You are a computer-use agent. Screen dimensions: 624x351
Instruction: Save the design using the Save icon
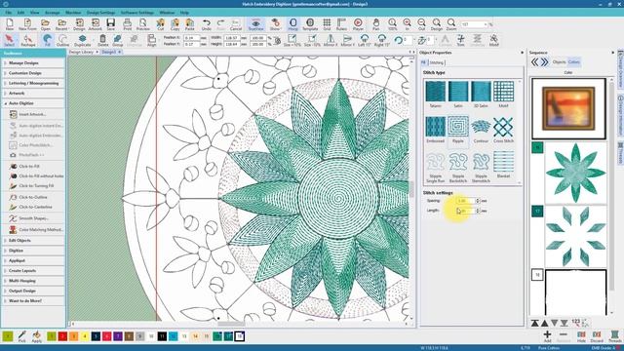[x=110, y=24]
